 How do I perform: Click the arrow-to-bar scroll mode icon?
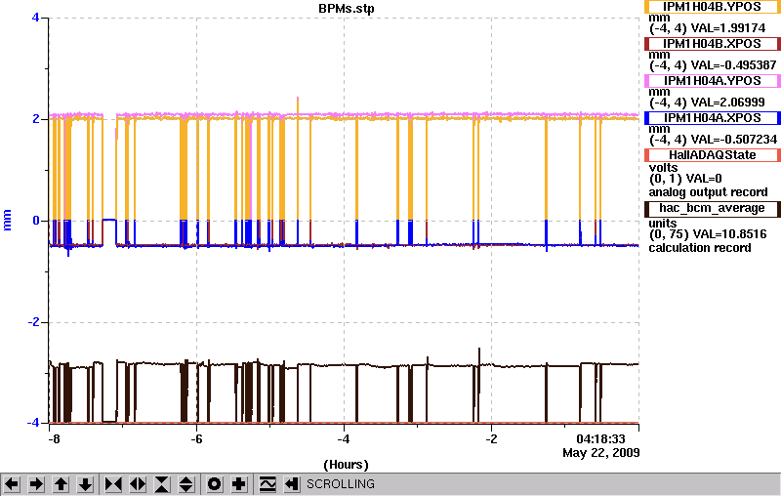tap(292, 484)
